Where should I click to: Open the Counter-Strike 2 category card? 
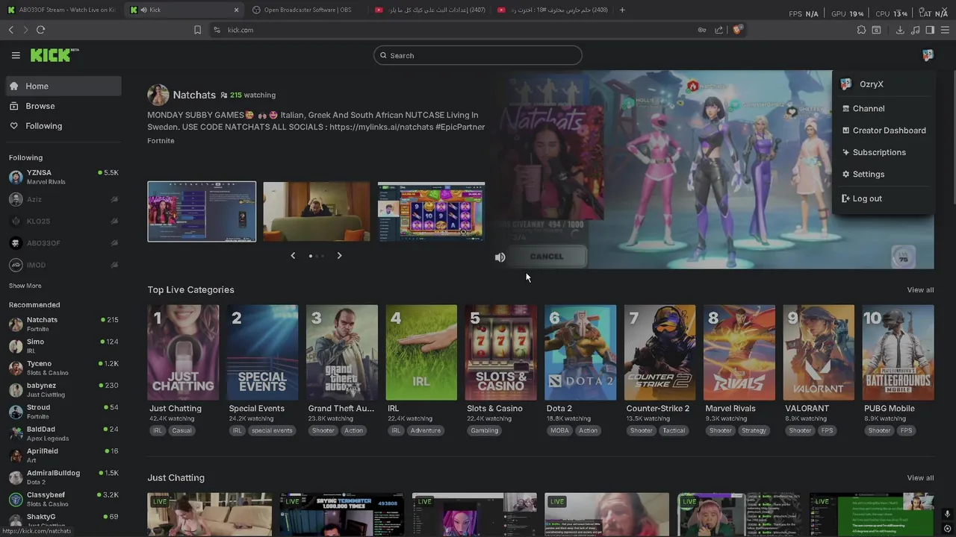[659, 353]
